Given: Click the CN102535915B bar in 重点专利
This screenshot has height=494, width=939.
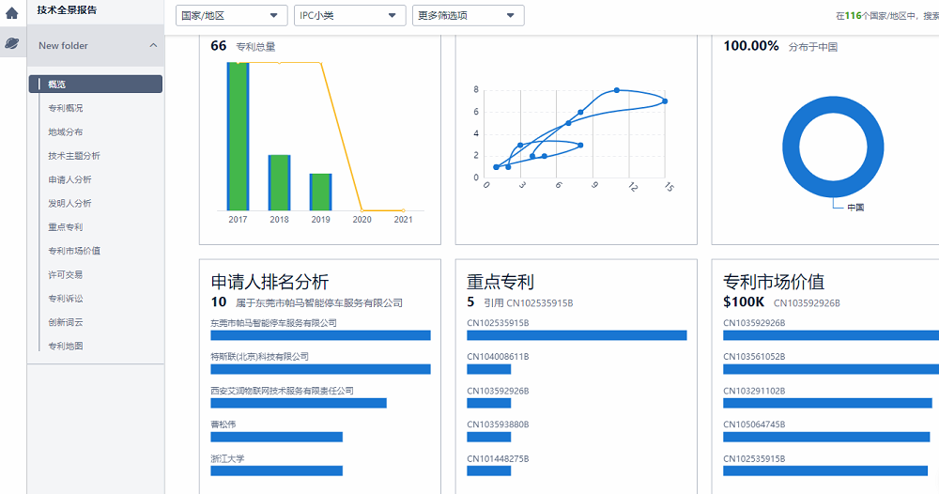Looking at the screenshot, I should (x=577, y=335).
